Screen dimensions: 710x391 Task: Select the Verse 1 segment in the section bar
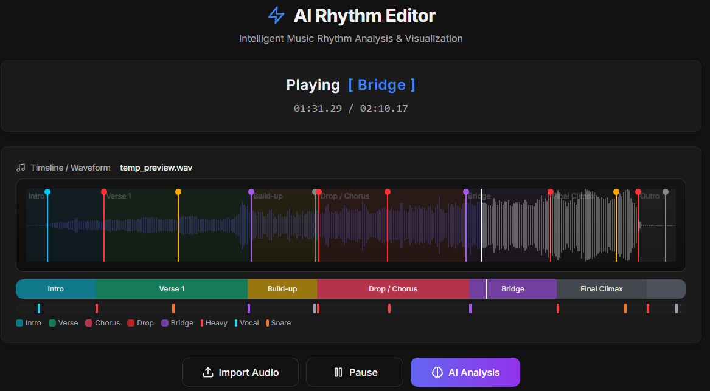(x=171, y=288)
